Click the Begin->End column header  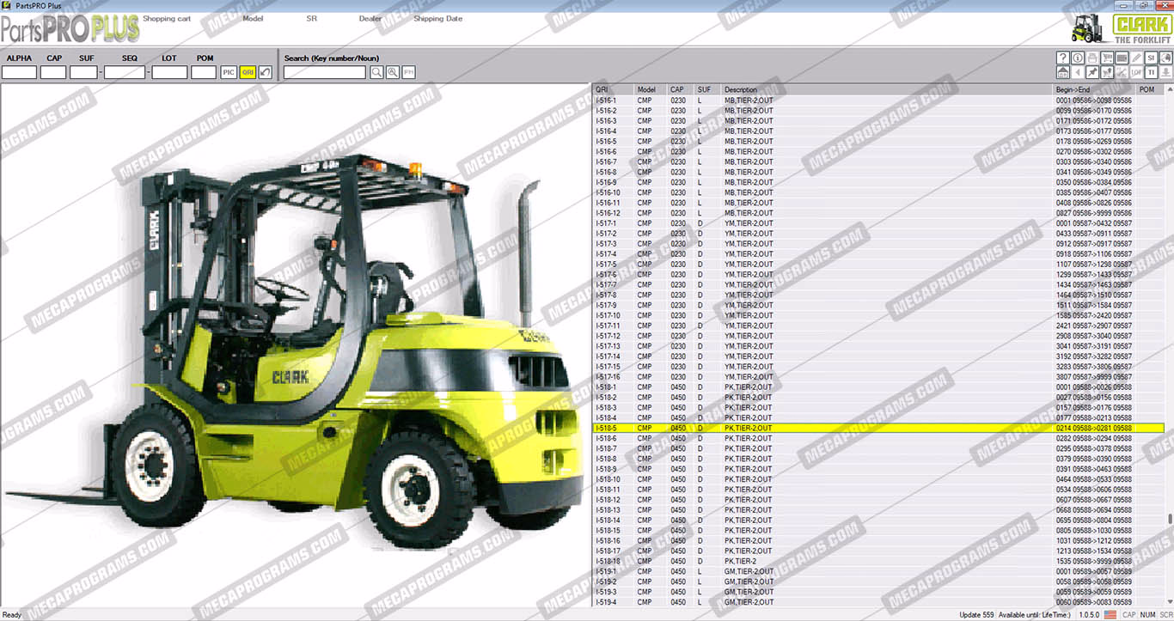tap(1094, 89)
